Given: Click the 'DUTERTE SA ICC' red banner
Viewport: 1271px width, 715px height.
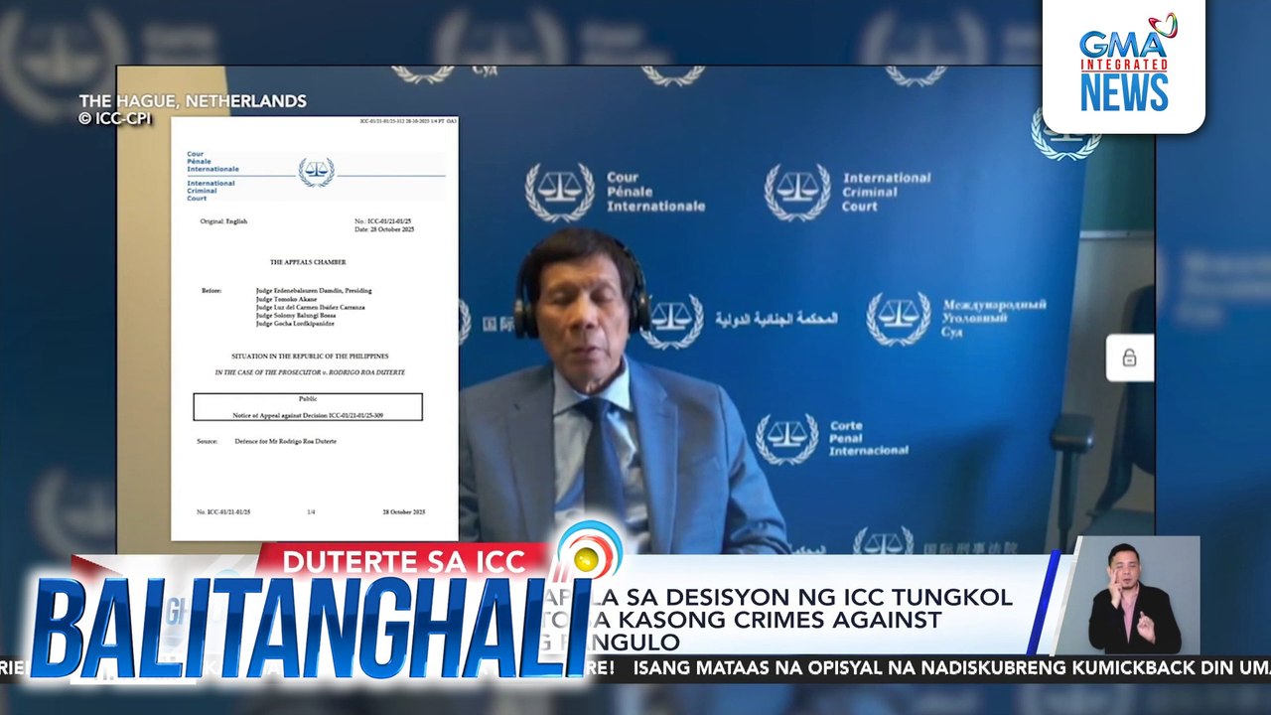Looking at the screenshot, I should tap(404, 562).
